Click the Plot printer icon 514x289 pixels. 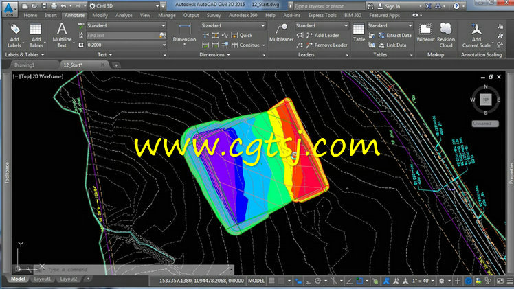click(54, 6)
